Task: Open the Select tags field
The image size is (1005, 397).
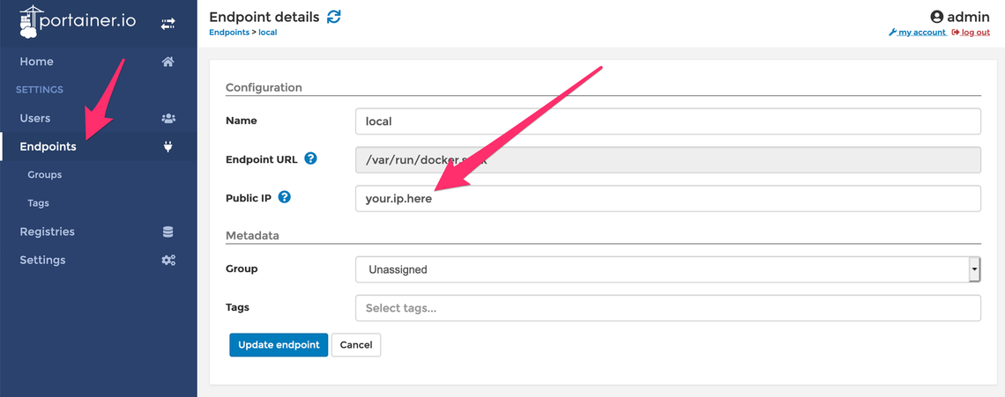Action: [x=668, y=308]
